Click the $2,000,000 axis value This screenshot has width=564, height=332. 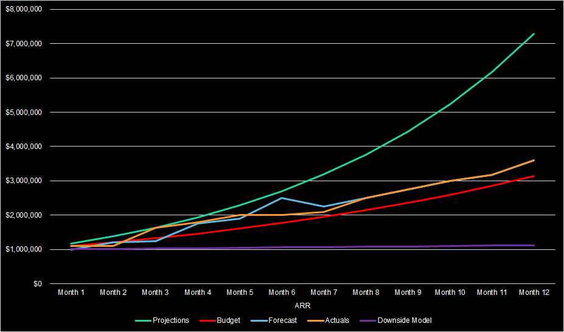click(24, 215)
